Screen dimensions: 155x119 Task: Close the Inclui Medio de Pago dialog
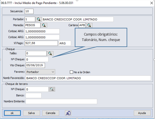tap(152, 3)
